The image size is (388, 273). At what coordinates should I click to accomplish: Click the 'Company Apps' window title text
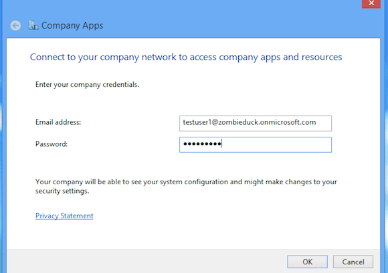(x=72, y=25)
